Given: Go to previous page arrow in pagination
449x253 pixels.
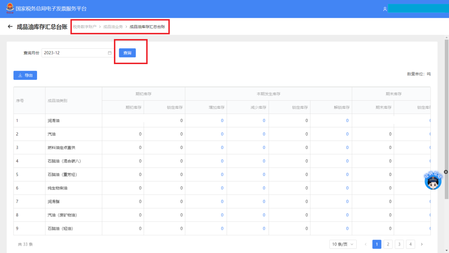Looking at the screenshot, I should [366, 244].
